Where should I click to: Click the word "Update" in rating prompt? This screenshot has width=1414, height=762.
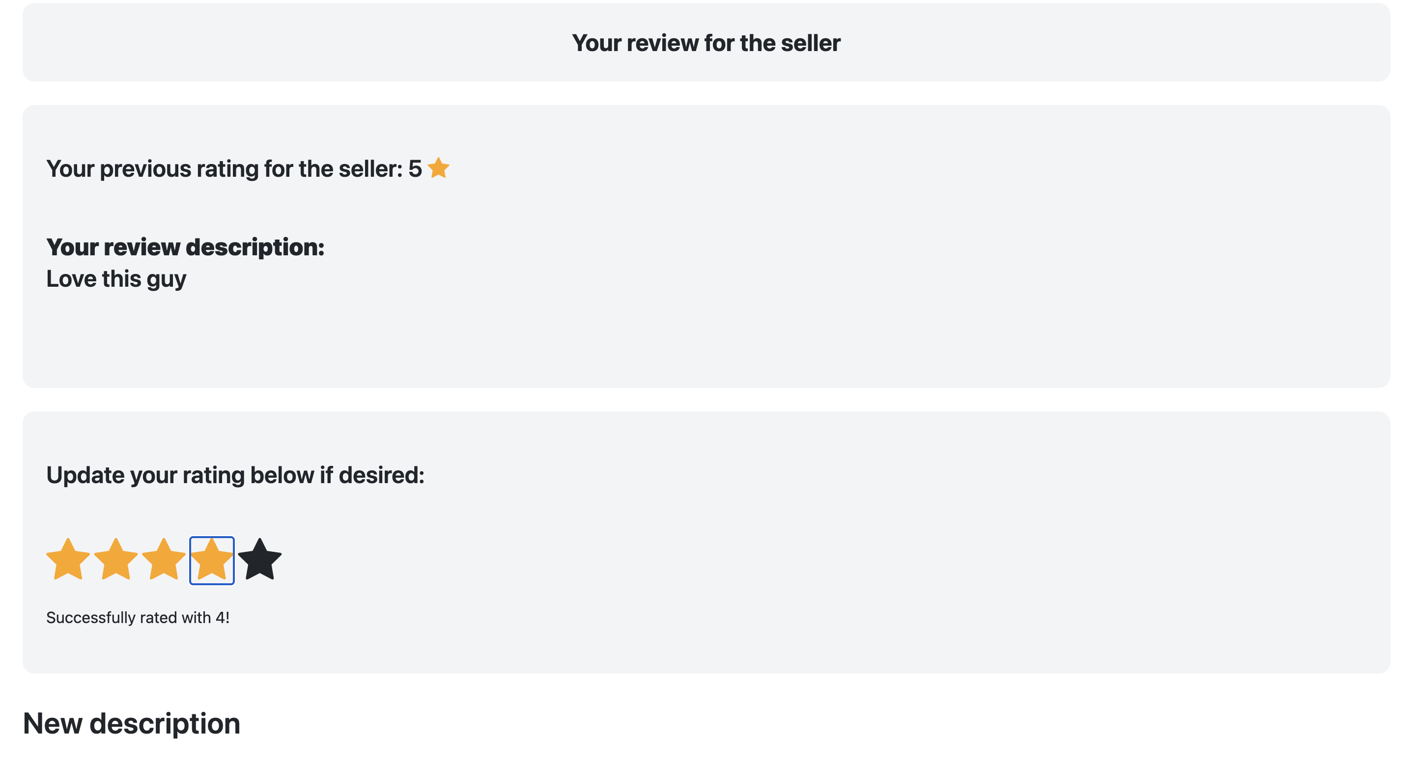pyautogui.click(x=85, y=475)
